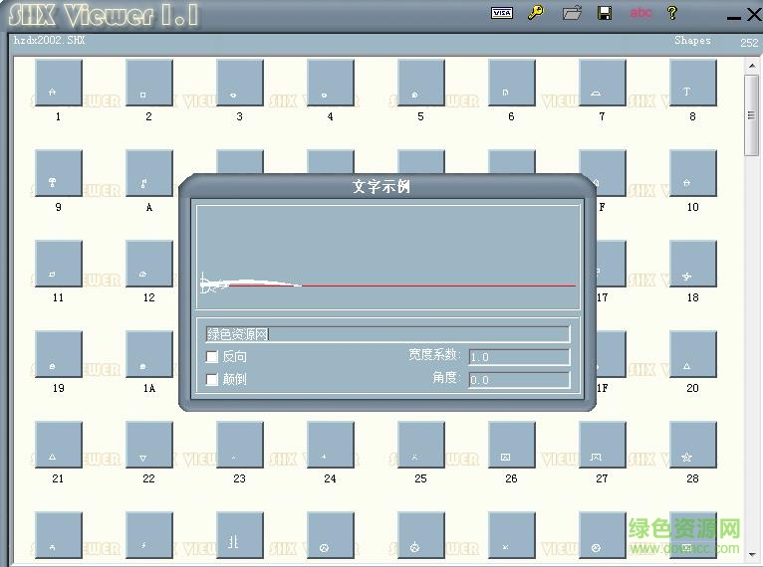Select shape thumbnail labeled 25
The height and width of the screenshot is (567, 763).
click(x=421, y=445)
